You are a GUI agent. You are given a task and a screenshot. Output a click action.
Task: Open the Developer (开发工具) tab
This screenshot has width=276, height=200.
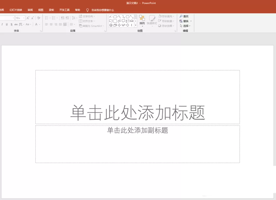pos(64,10)
